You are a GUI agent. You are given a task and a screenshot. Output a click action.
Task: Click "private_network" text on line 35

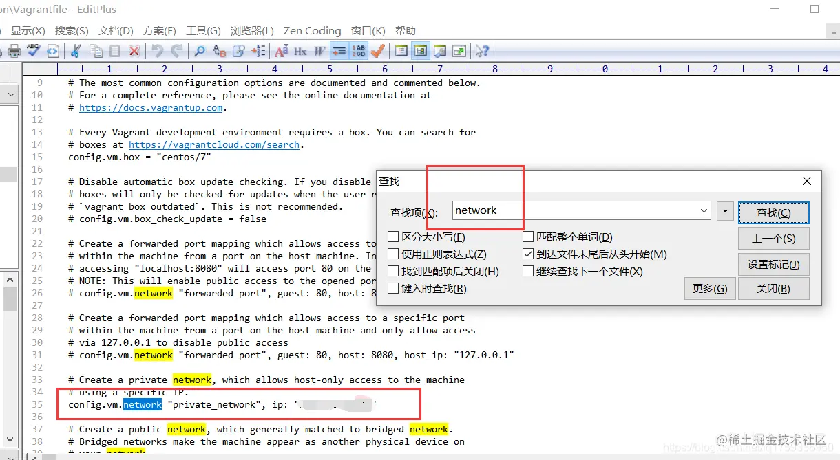point(214,404)
